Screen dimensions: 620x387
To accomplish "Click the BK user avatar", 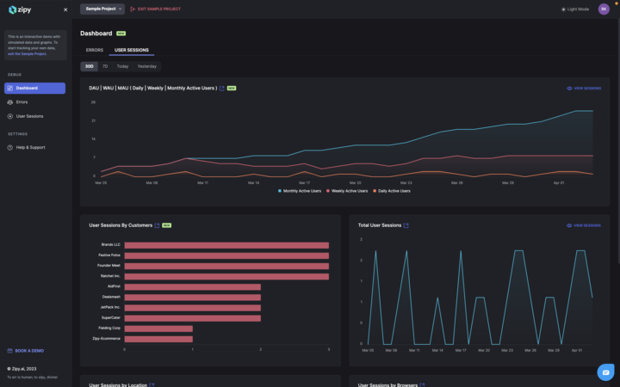I will pos(604,9).
